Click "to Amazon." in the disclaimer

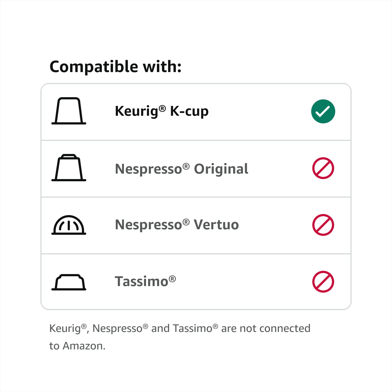point(77,346)
